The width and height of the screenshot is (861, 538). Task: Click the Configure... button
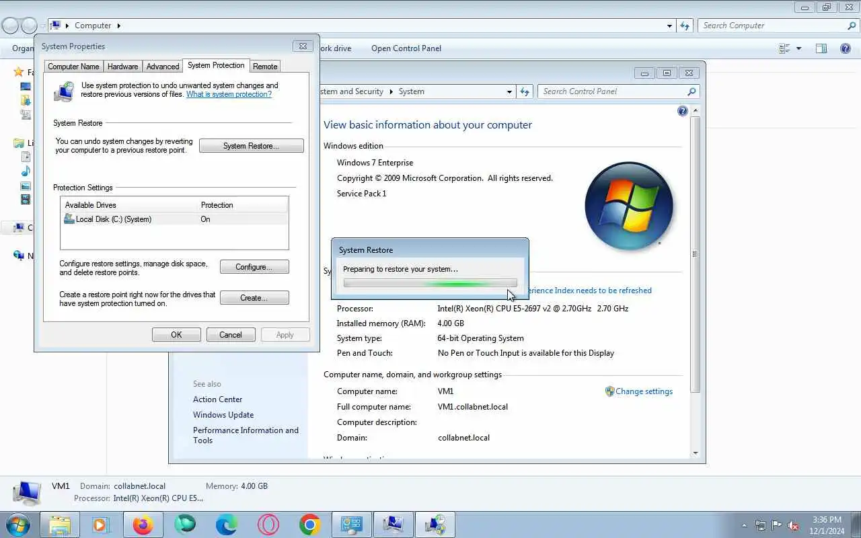[254, 267]
